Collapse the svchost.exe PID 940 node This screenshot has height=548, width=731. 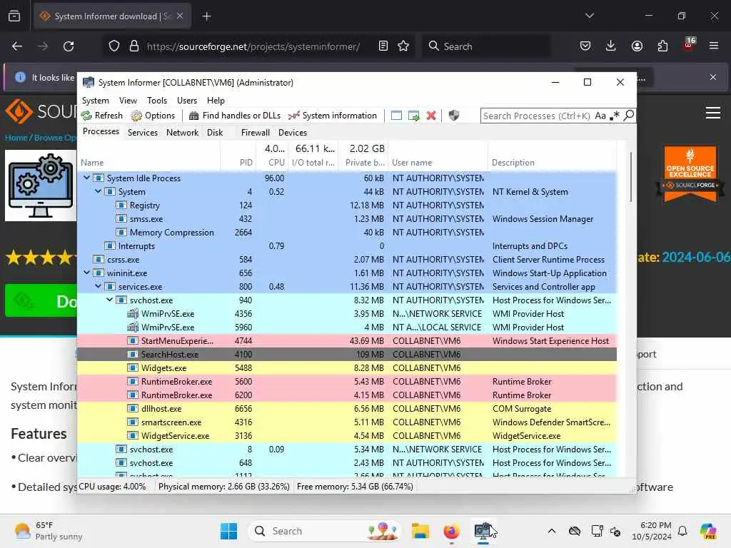pyautogui.click(x=109, y=300)
